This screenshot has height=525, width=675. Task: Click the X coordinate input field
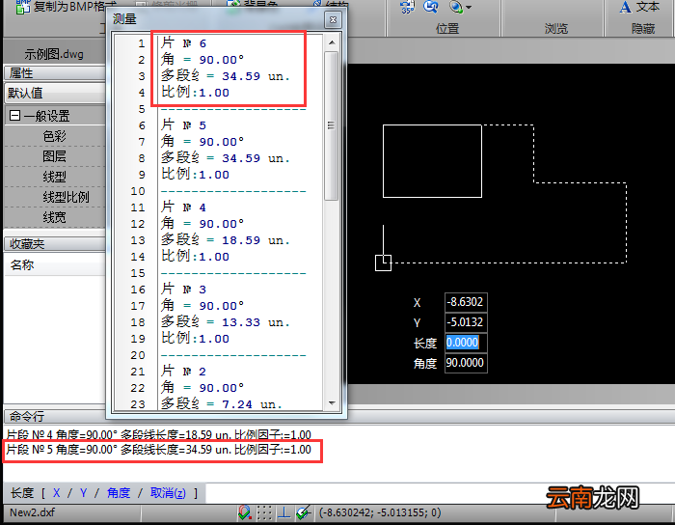pos(466,302)
